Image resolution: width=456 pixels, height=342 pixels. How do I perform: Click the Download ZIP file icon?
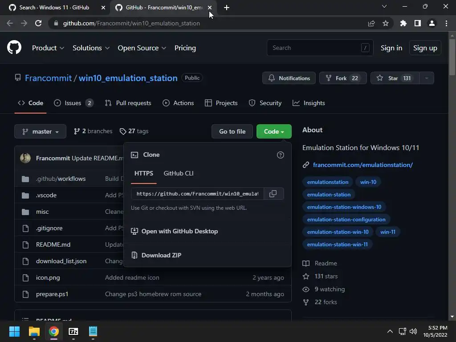[134, 255]
